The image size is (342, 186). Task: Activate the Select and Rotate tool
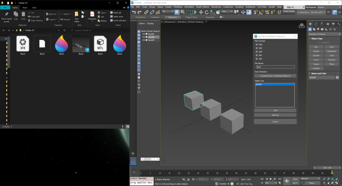tap(207, 12)
